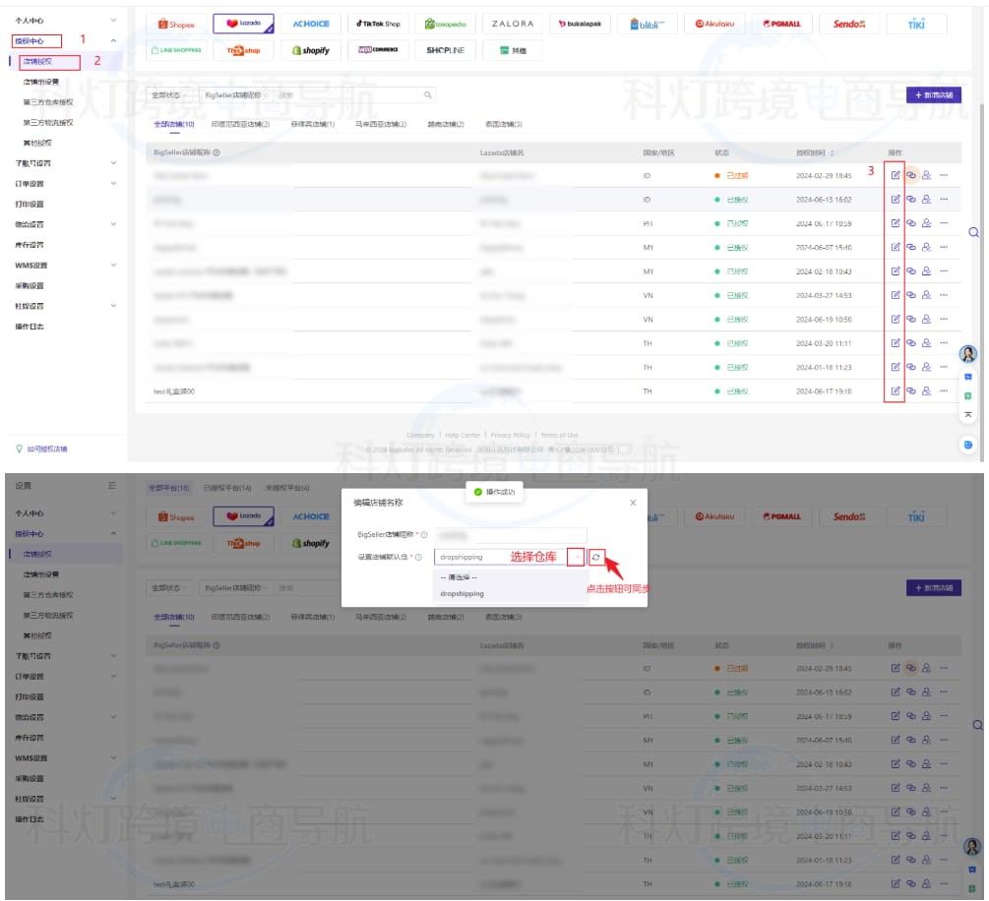Select the WooCommerce platform
Image resolution: width=989 pixels, height=901 pixels.
[378, 50]
